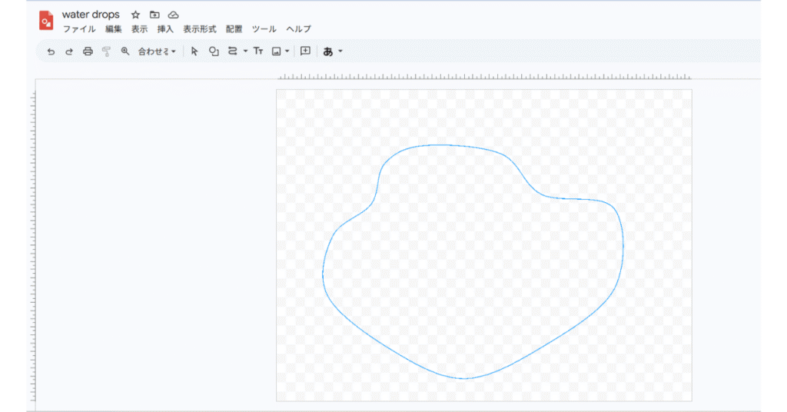Click the Insert image icon
The image size is (787, 412).
(x=277, y=51)
